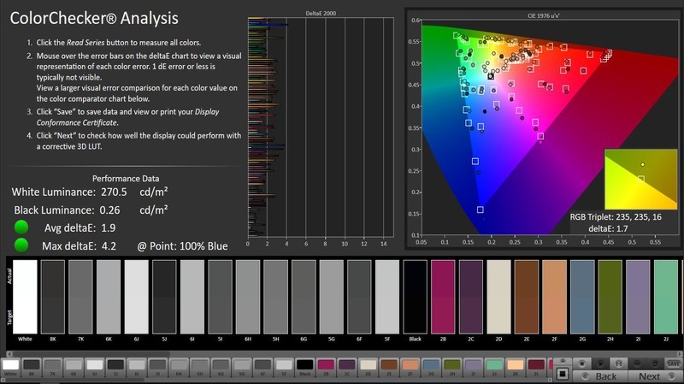
Task: Pick the magenta 2B swatch in bottom strip
Action: (x=326, y=365)
